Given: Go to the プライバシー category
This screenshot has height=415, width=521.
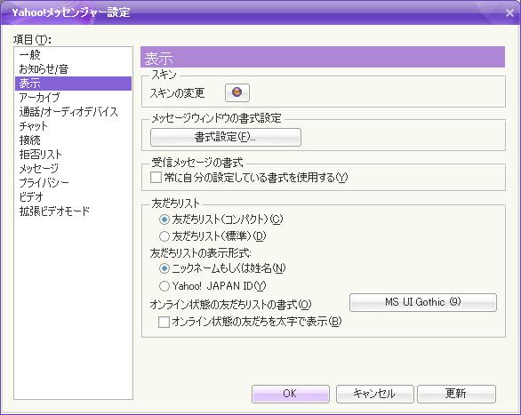Looking at the screenshot, I should pos(73,182).
